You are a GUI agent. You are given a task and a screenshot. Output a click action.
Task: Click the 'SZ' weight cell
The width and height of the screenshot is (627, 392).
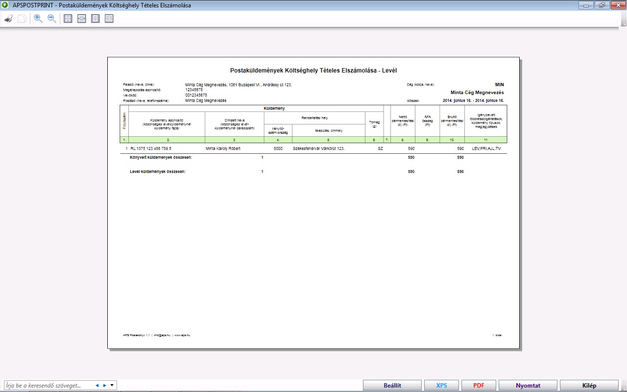381,148
